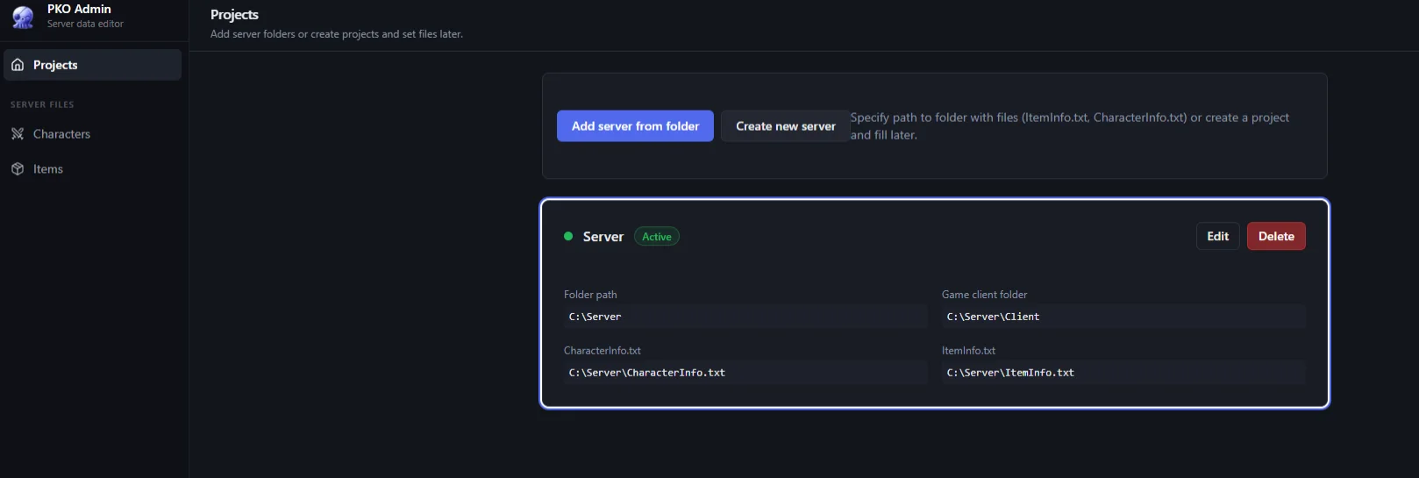Click the box icon beside Items
Image resolution: width=1419 pixels, height=478 pixels.
(x=18, y=169)
